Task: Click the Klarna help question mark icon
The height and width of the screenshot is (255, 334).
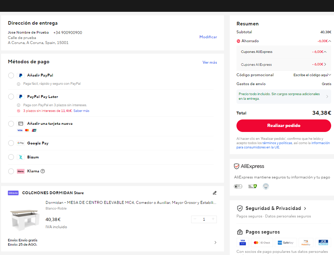Action: [43, 171]
